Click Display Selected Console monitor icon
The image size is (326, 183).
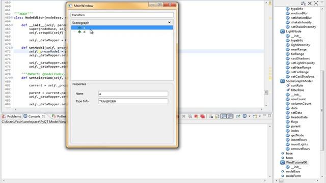tap(244, 116)
